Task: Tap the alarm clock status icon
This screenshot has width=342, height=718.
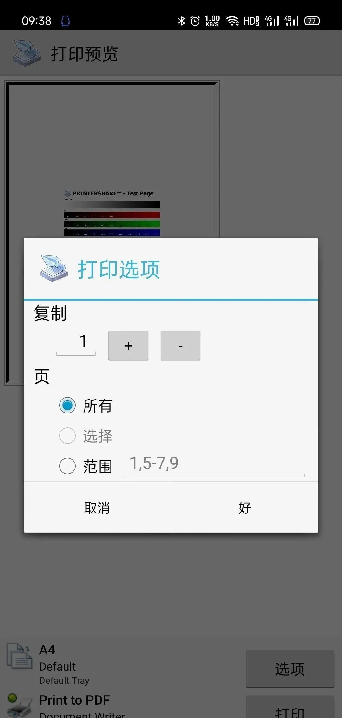Action: click(195, 21)
